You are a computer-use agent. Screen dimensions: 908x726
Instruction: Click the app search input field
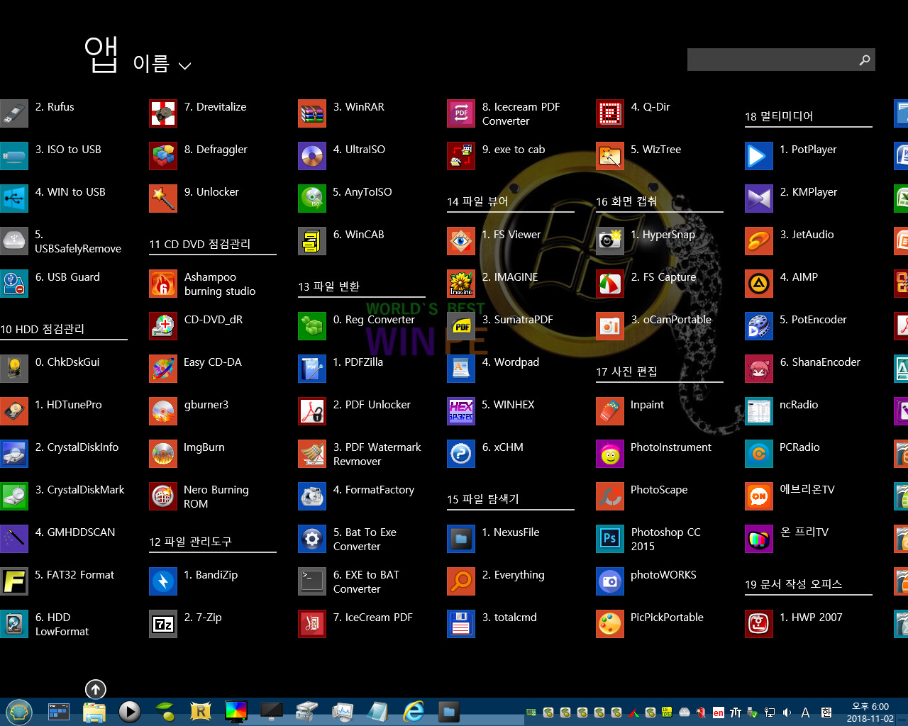click(x=771, y=60)
